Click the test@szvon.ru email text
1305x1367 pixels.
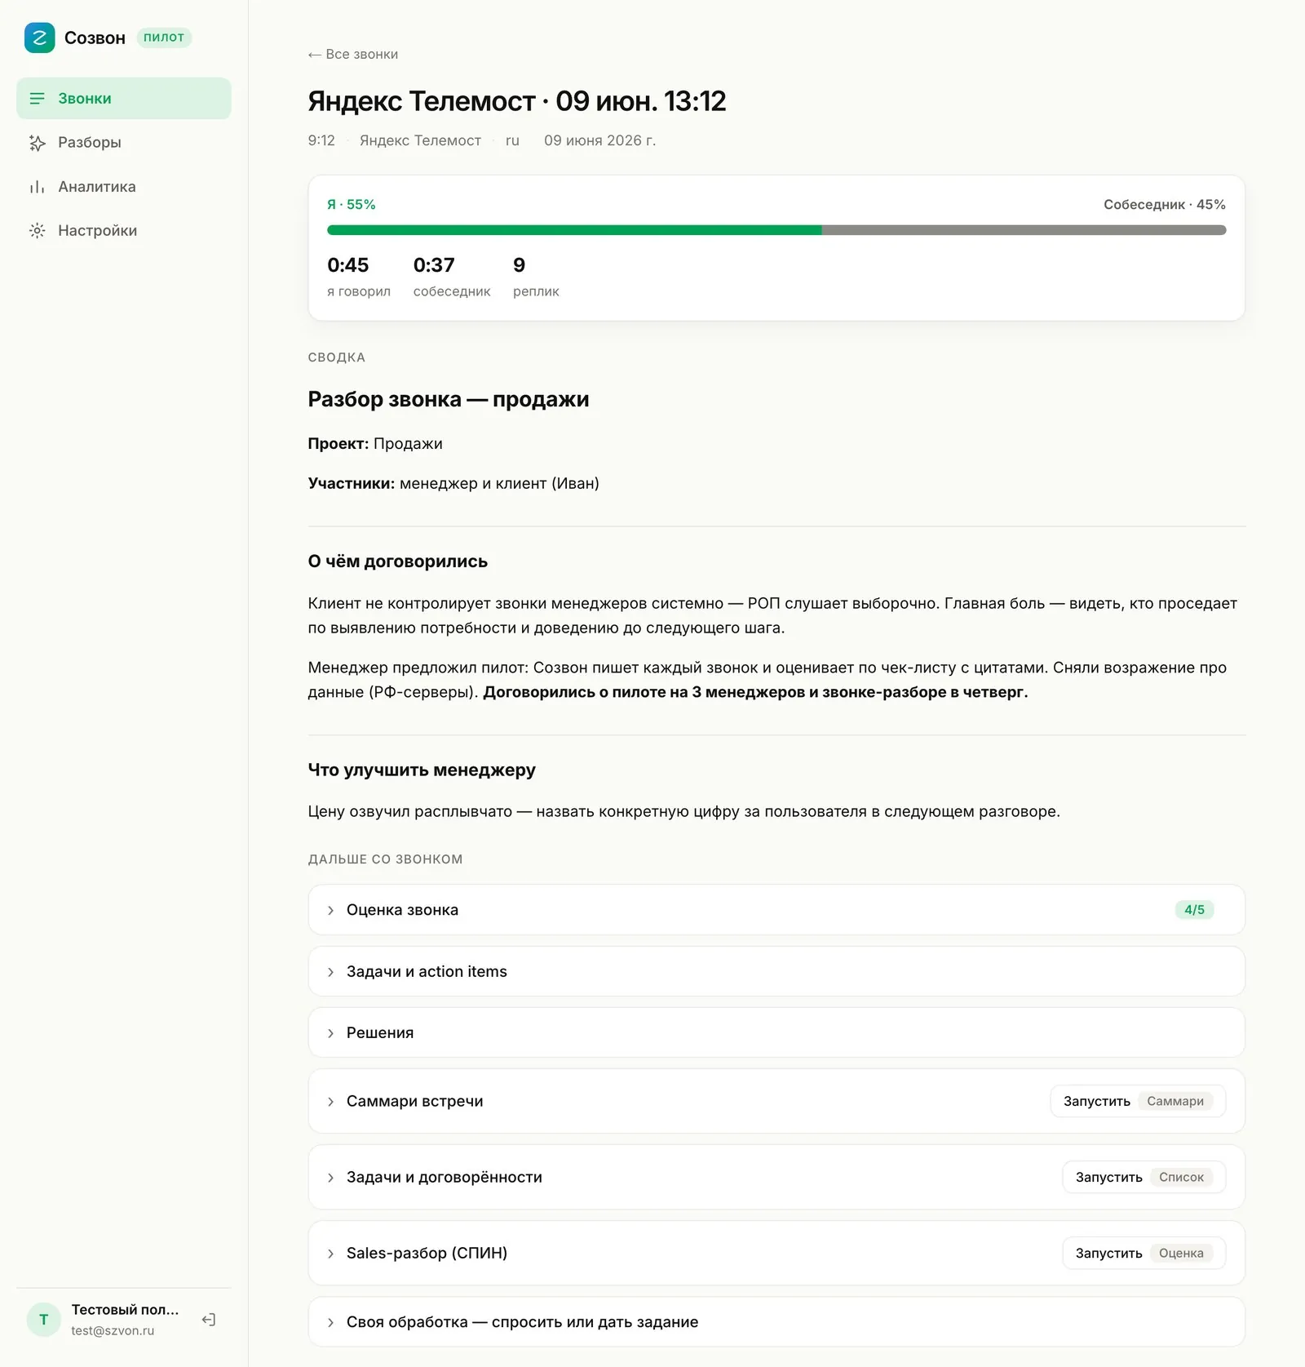click(113, 1331)
